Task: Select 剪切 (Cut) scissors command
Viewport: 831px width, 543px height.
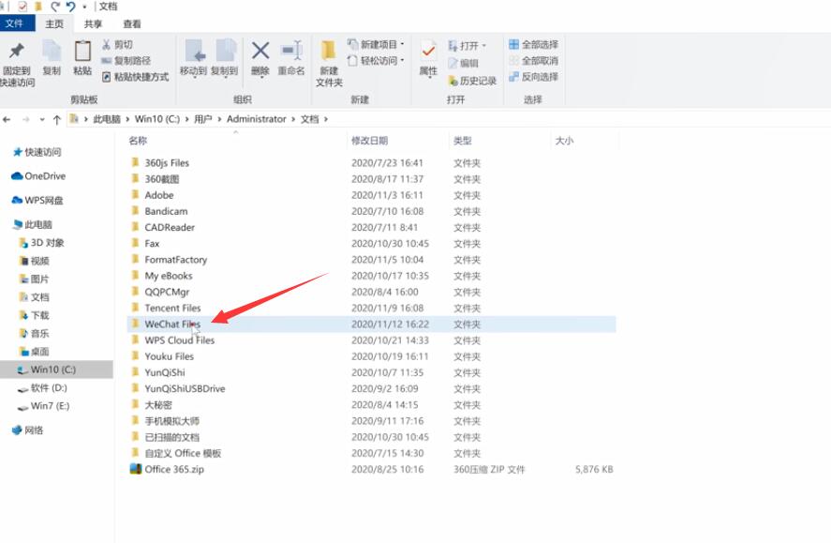Action: (118, 44)
